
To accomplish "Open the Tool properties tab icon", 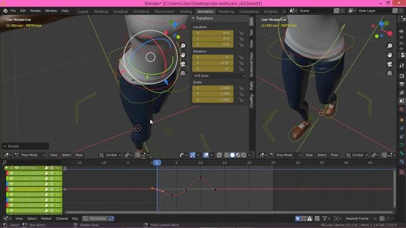I will [402, 65].
